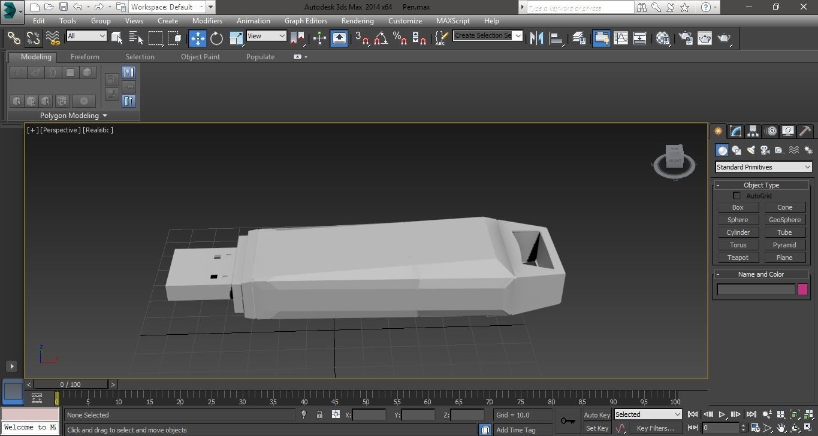Viewport: 818px width, 436px height.
Task: Open the Motion command panel
Action: coord(771,131)
